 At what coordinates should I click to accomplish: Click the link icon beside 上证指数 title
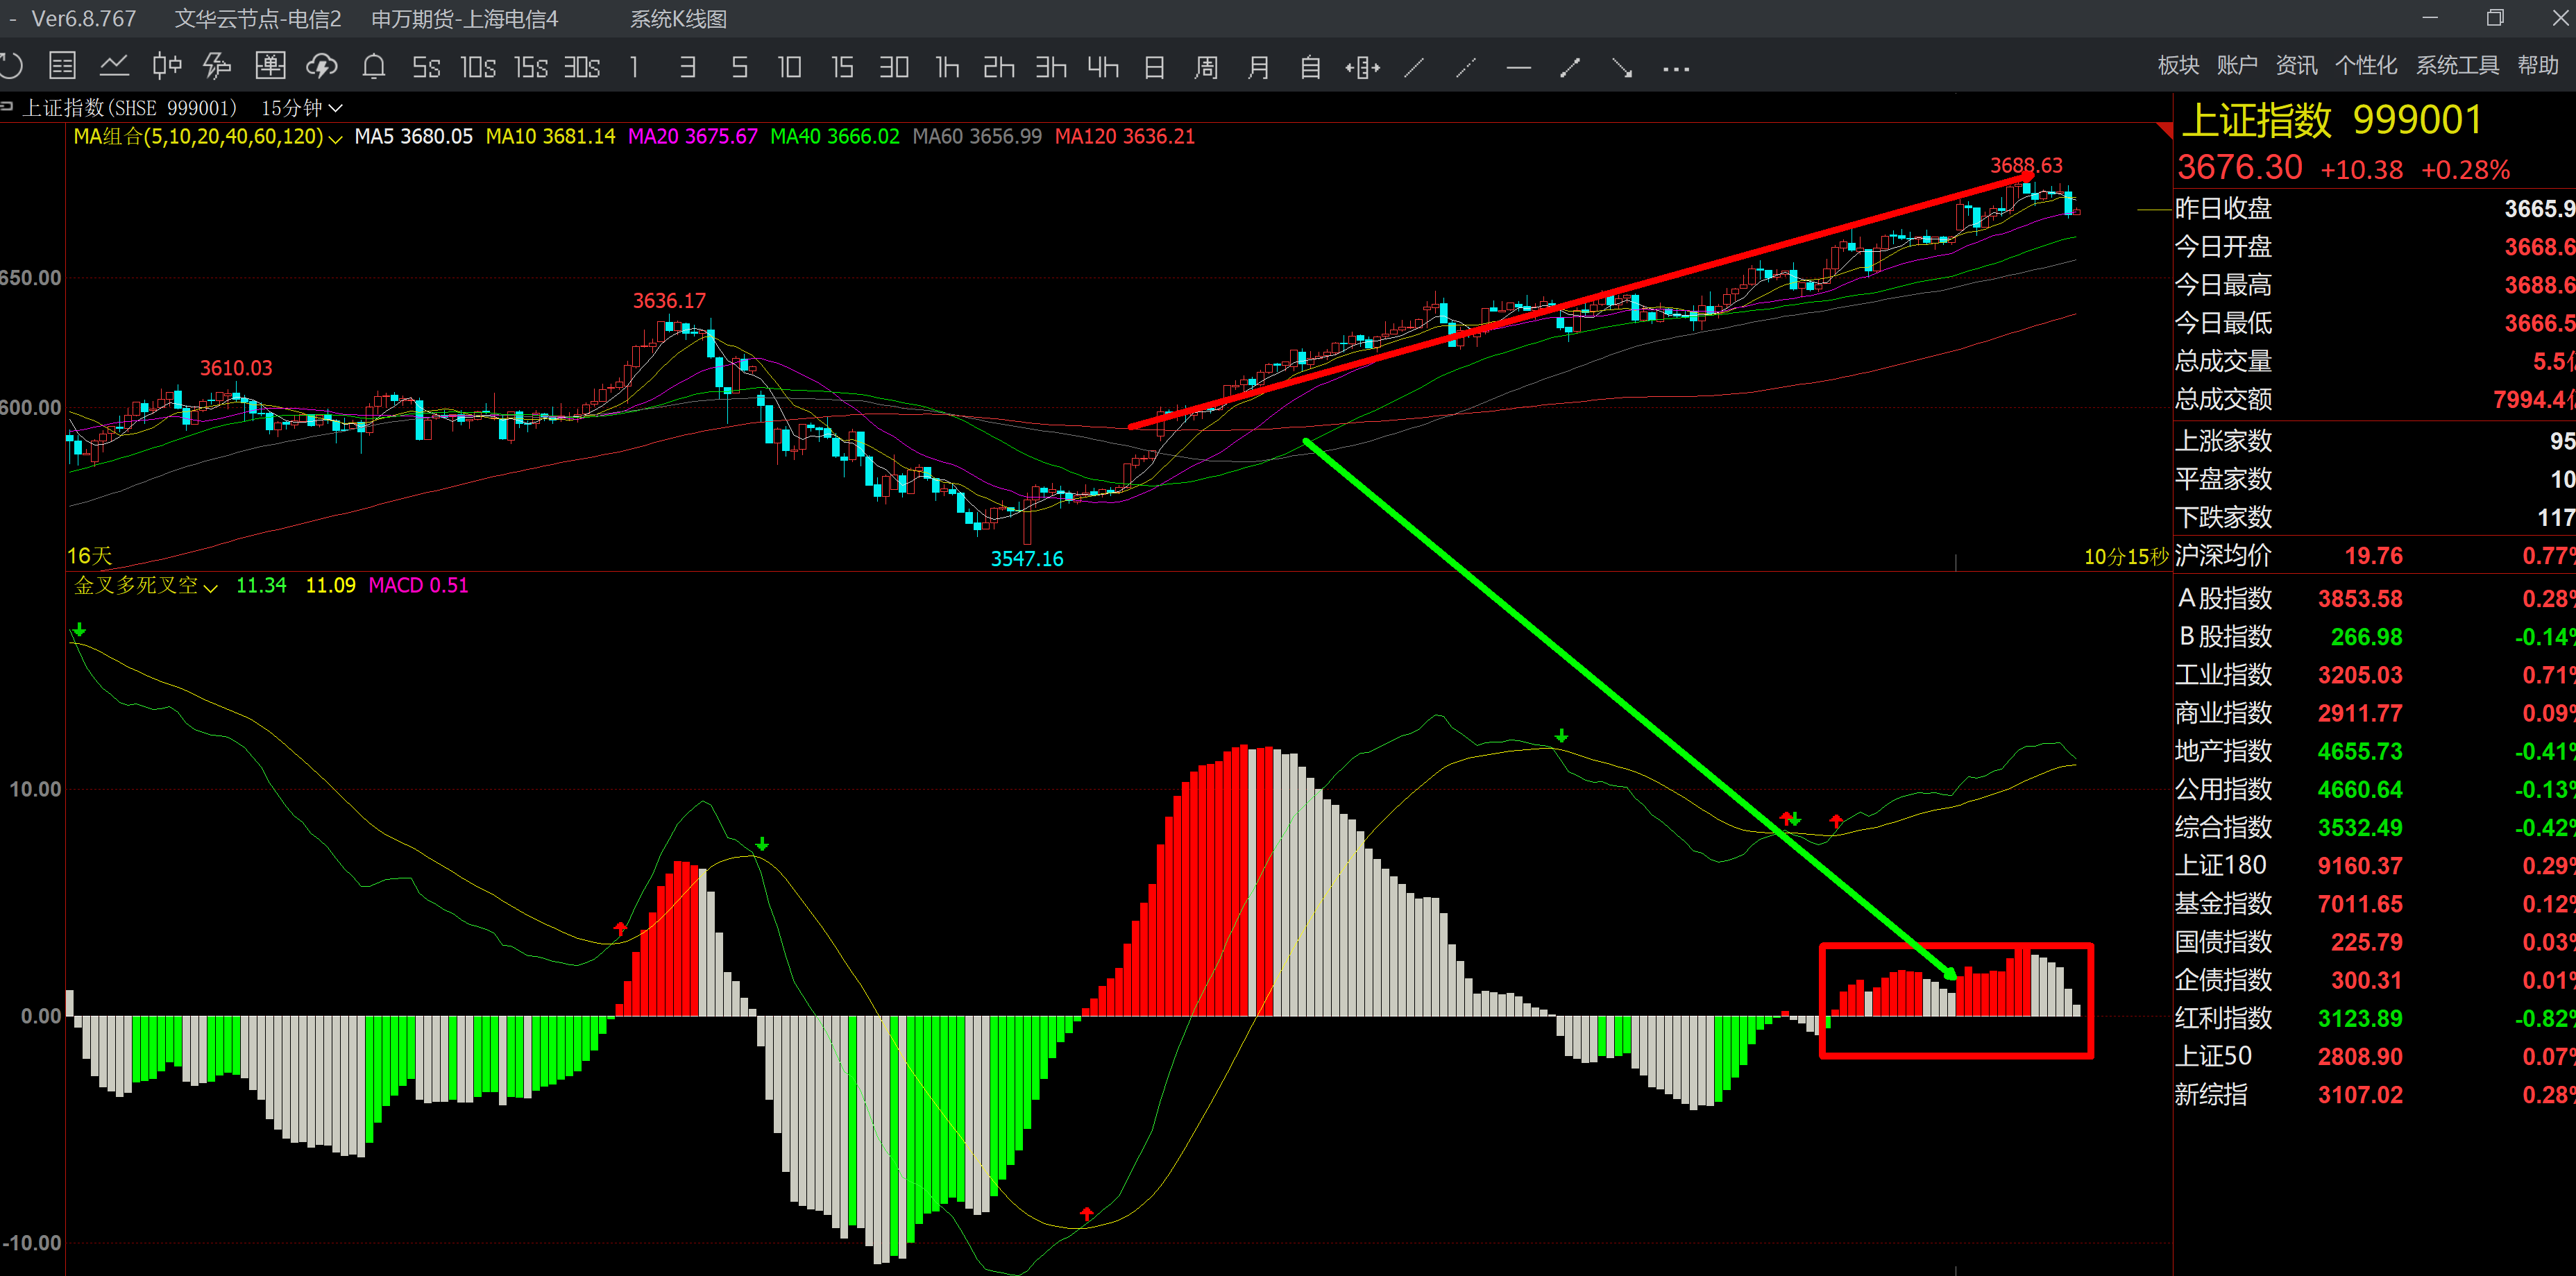[6, 105]
